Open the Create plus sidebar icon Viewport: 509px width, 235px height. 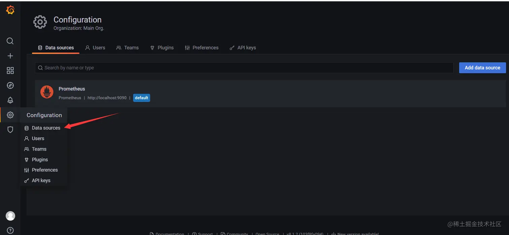tap(10, 56)
